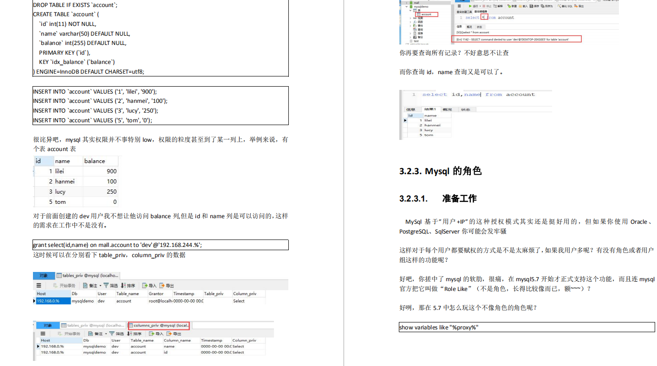Click the 'name' cell in the Column_name column
This screenshot has width=657, height=366.
pyautogui.click(x=181, y=346)
